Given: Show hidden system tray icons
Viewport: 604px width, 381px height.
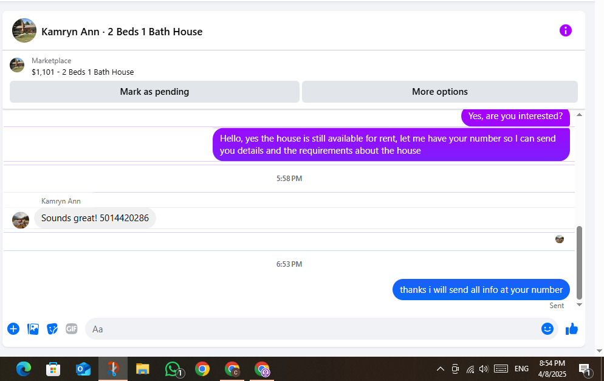Looking at the screenshot, I should coord(441,369).
